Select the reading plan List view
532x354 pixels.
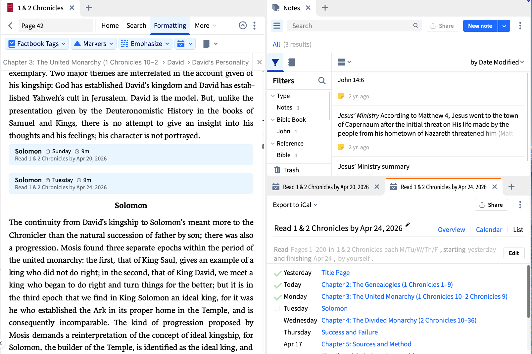pos(518,230)
